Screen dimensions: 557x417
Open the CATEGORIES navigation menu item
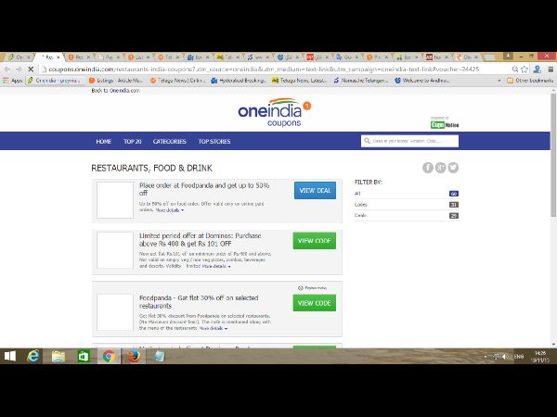[170, 142]
